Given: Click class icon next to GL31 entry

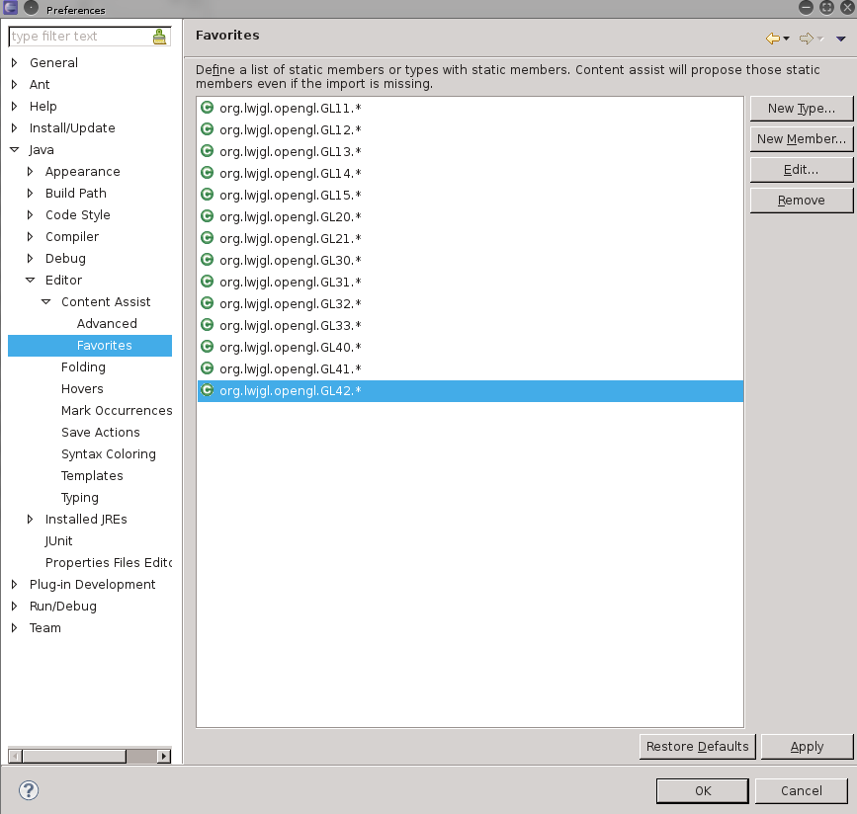Looking at the screenshot, I should tap(208, 282).
